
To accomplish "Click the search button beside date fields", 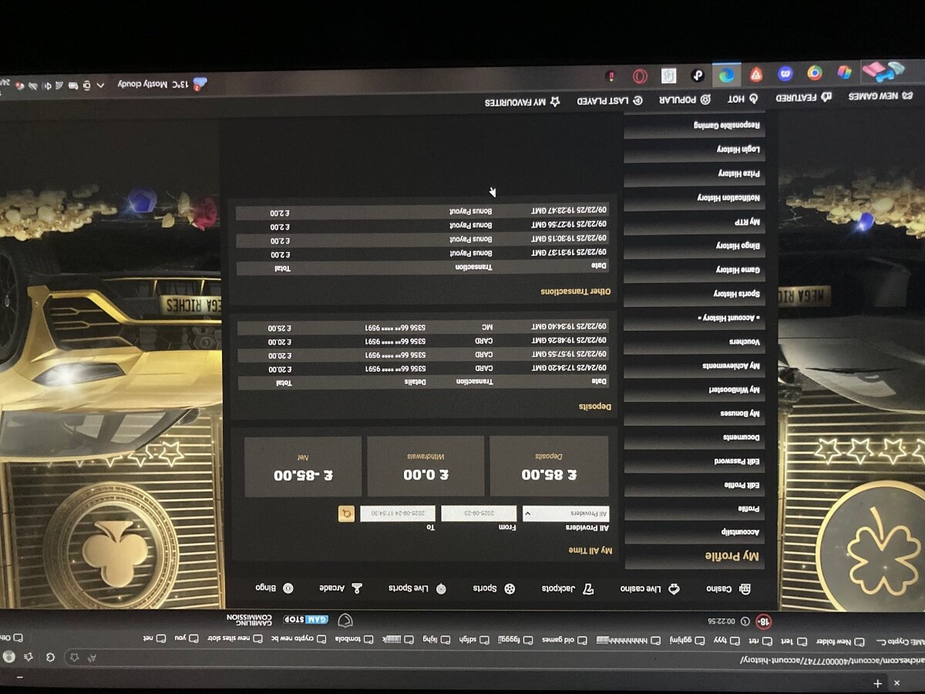I will pos(346,513).
